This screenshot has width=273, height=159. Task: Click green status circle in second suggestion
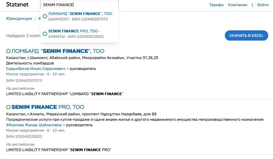click(x=45, y=34)
